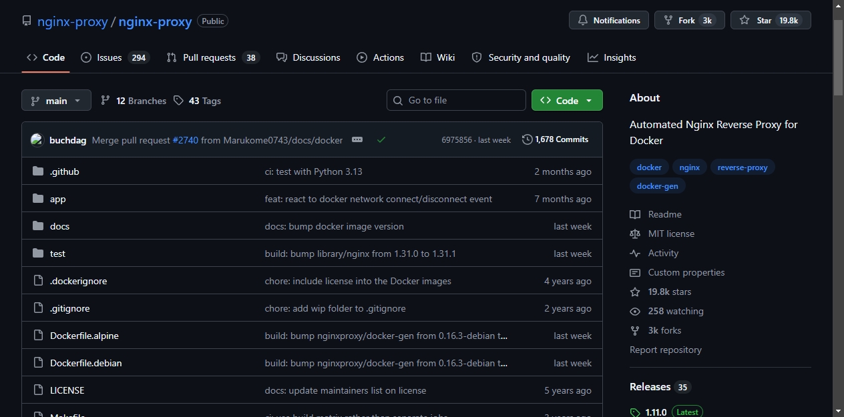
Task: Click the folder icon beside app
Action: pos(38,199)
